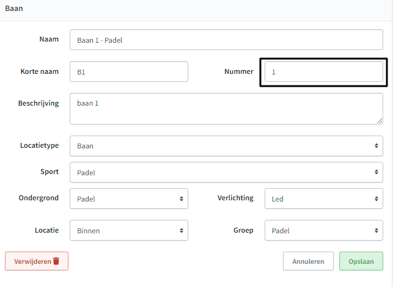Delete the court using Verwijderen
The height and width of the screenshot is (287, 393).
click(37, 261)
